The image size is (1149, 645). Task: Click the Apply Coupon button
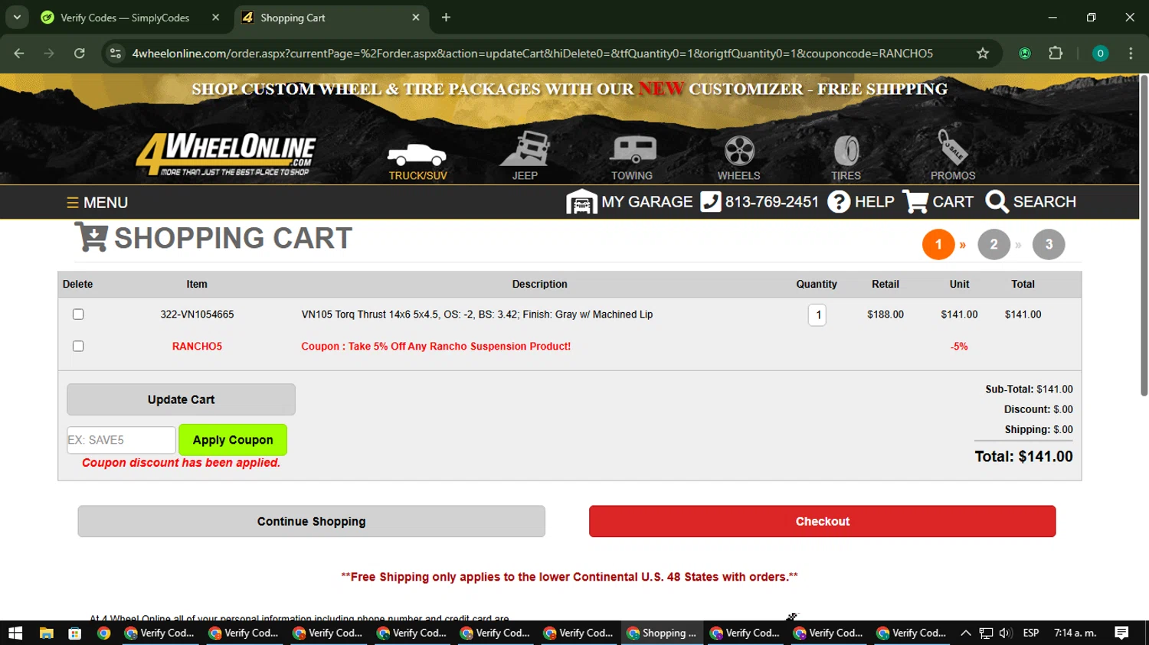tap(233, 440)
